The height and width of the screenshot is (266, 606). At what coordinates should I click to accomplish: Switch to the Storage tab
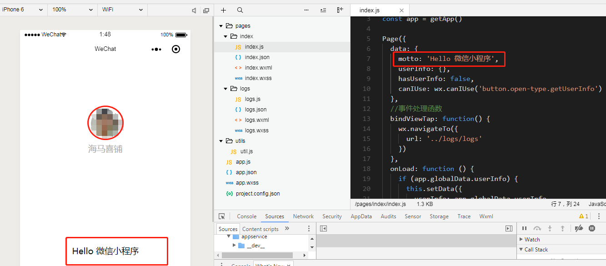pyautogui.click(x=439, y=216)
